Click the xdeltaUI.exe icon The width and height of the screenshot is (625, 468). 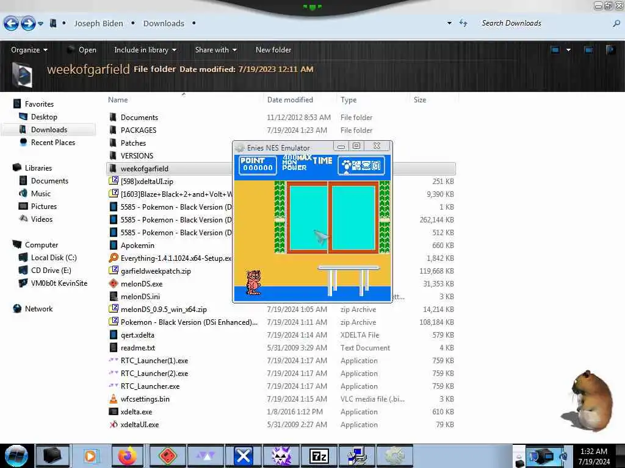click(x=113, y=425)
